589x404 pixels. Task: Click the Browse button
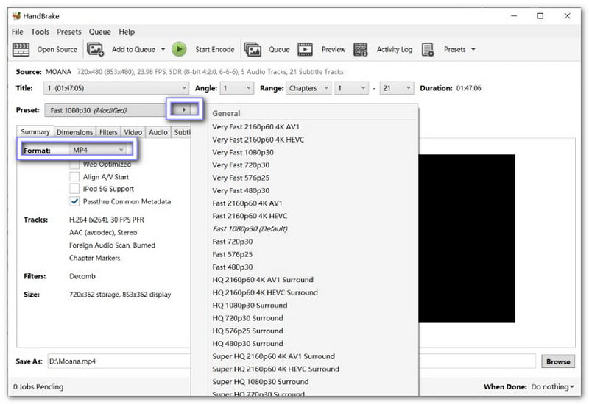click(x=558, y=361)
